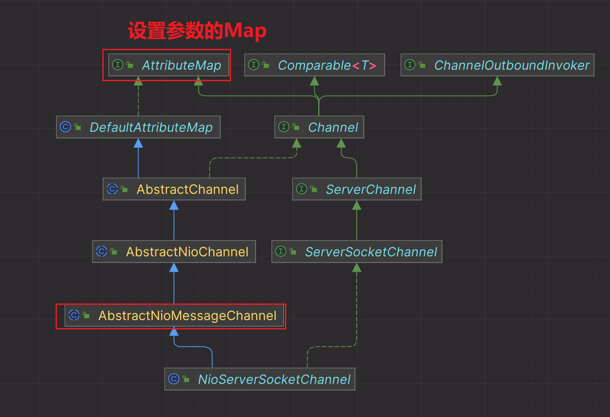Click the DefaultAttributeMap label text
610x417 pixels.
(x=151, y=127)
